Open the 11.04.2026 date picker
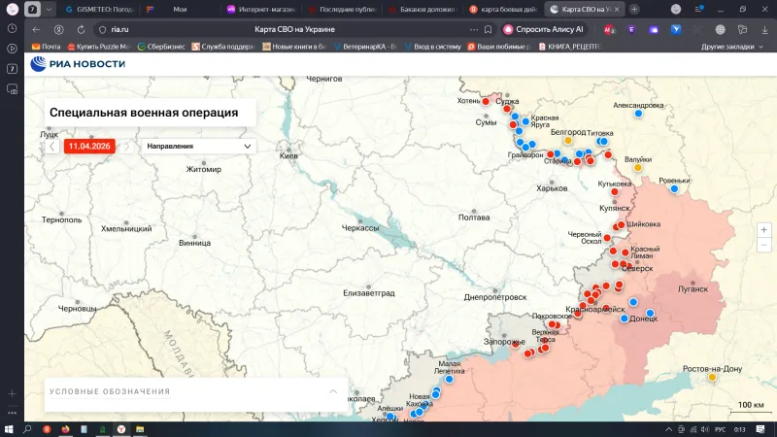The image size is (777, 437). pyautogui.click(x=89, y=147)
